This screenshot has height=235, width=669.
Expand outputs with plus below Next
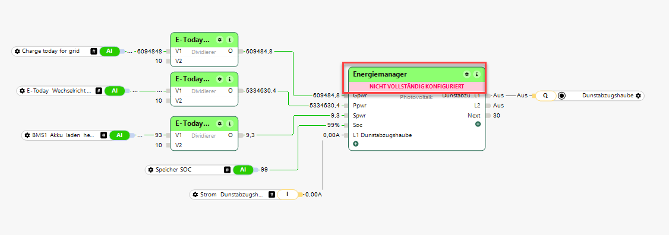(x=478, y=124)
